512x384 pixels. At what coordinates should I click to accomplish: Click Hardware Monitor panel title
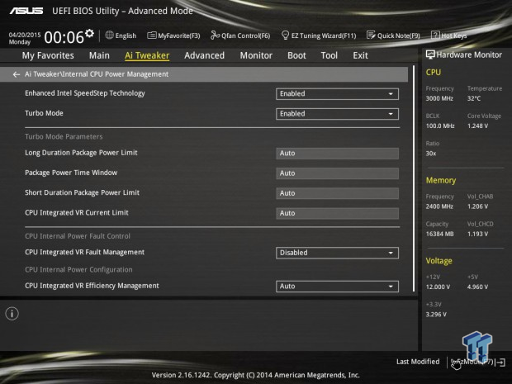[469, 55]
